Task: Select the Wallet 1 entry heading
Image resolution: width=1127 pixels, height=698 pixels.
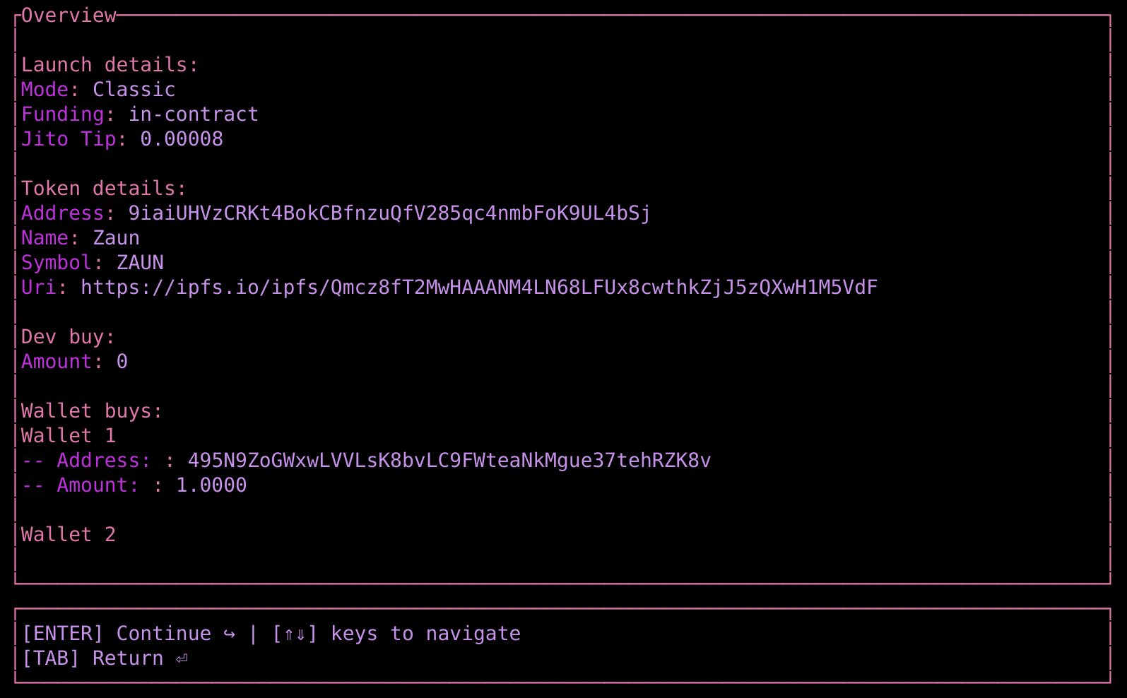Action: (68, 436)
